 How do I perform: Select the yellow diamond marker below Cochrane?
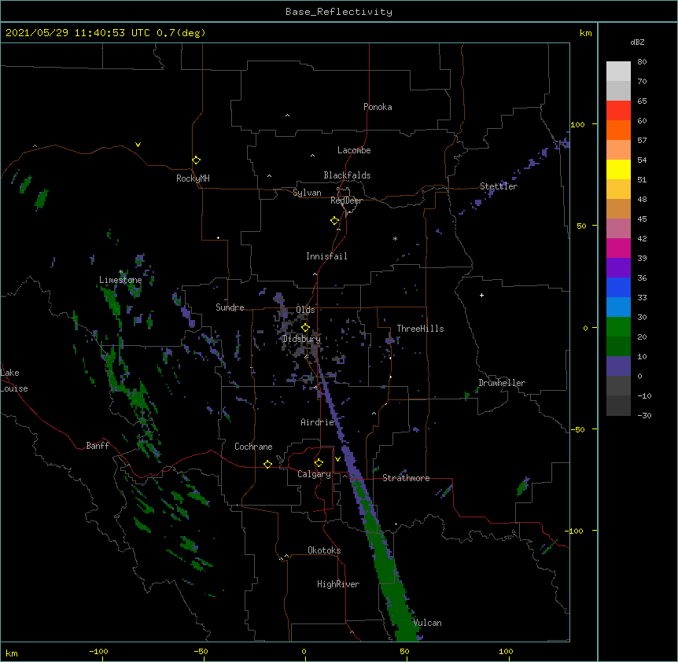click(267, 464)
